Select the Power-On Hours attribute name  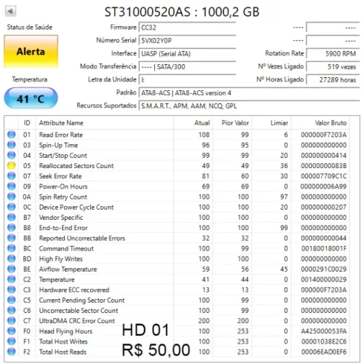(x=63, y=186)
